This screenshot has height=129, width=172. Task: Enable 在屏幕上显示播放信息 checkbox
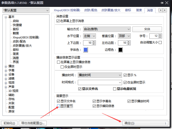coord(58,62)
